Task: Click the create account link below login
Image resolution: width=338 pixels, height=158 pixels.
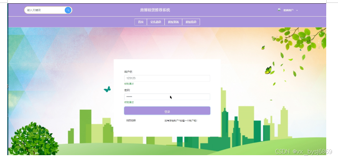Action: click(181, 121)
